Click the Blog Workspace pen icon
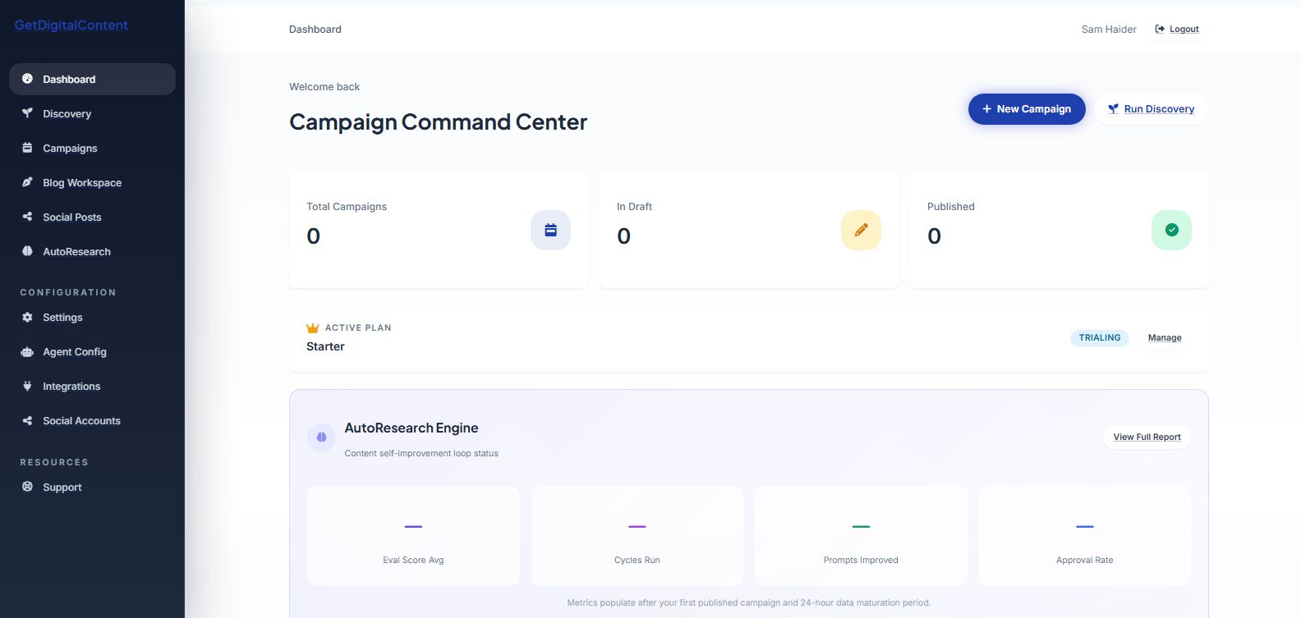Image resolution: width=1301 pixels, height=618 pixels. [x=27, y=182]
